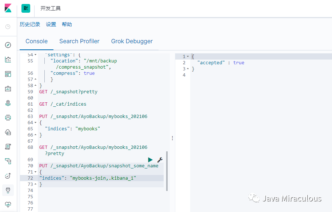The width and height of the screenshot is (332, 212).
Task: Run the request with green play button
Action: coord(151,160)
